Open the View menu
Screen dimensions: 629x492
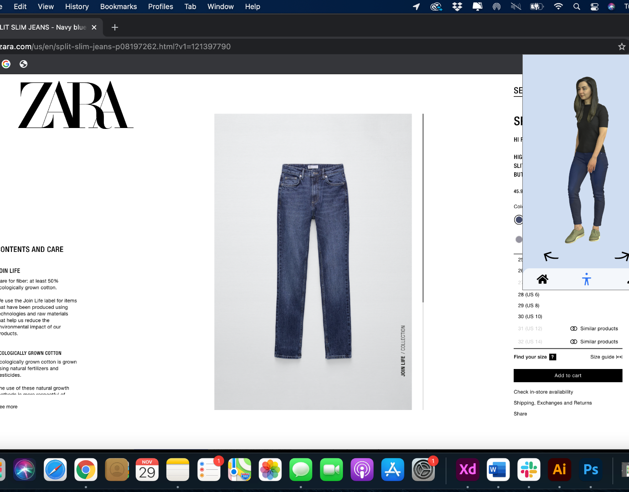pyautogui.click(x=46, y=6)
